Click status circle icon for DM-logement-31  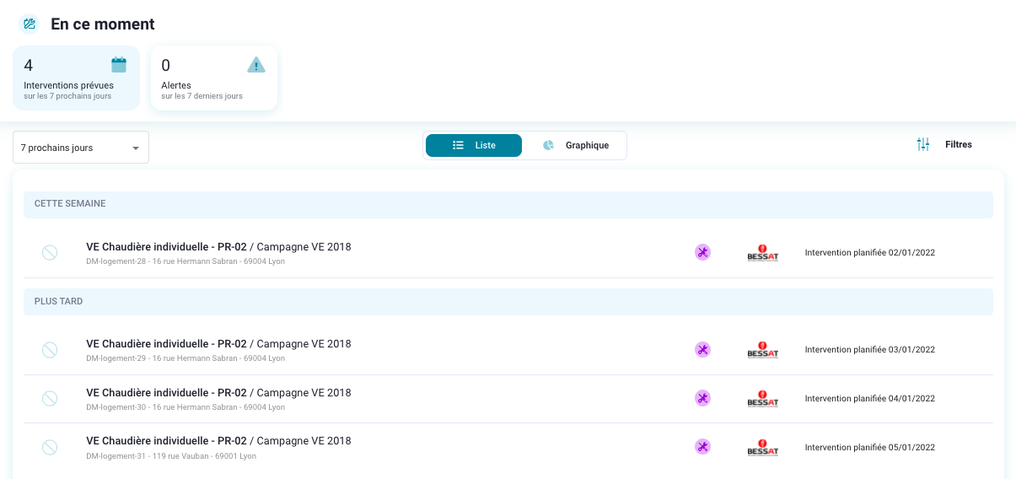50,447
